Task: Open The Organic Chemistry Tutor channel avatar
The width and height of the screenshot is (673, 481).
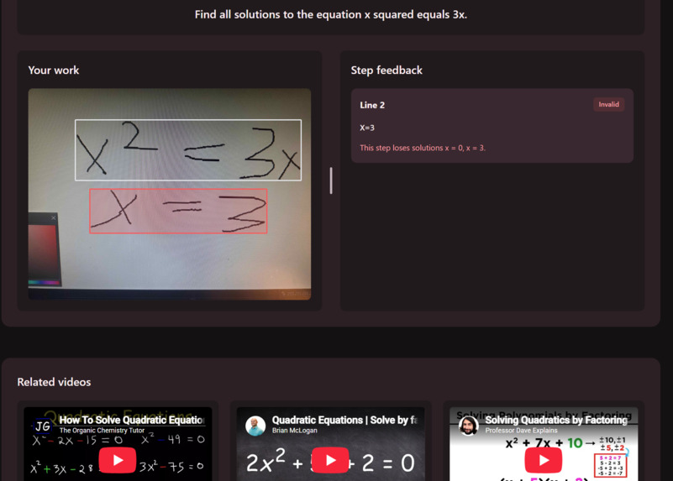Action: [x=43, y=426]
